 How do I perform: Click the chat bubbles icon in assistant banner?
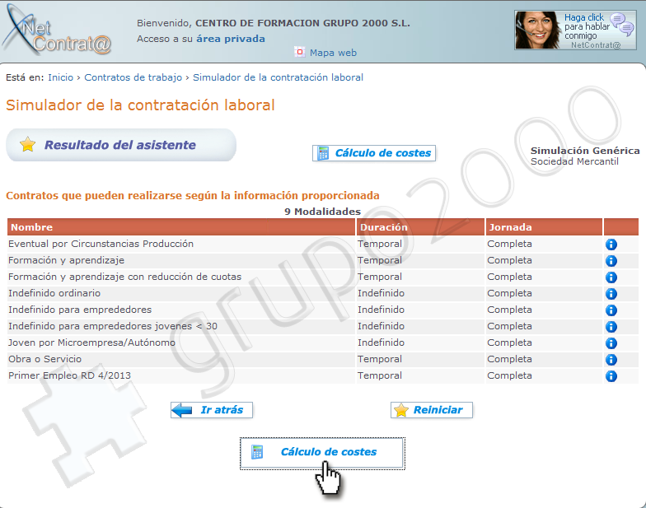pyautogui.click(x=621, y=25)
